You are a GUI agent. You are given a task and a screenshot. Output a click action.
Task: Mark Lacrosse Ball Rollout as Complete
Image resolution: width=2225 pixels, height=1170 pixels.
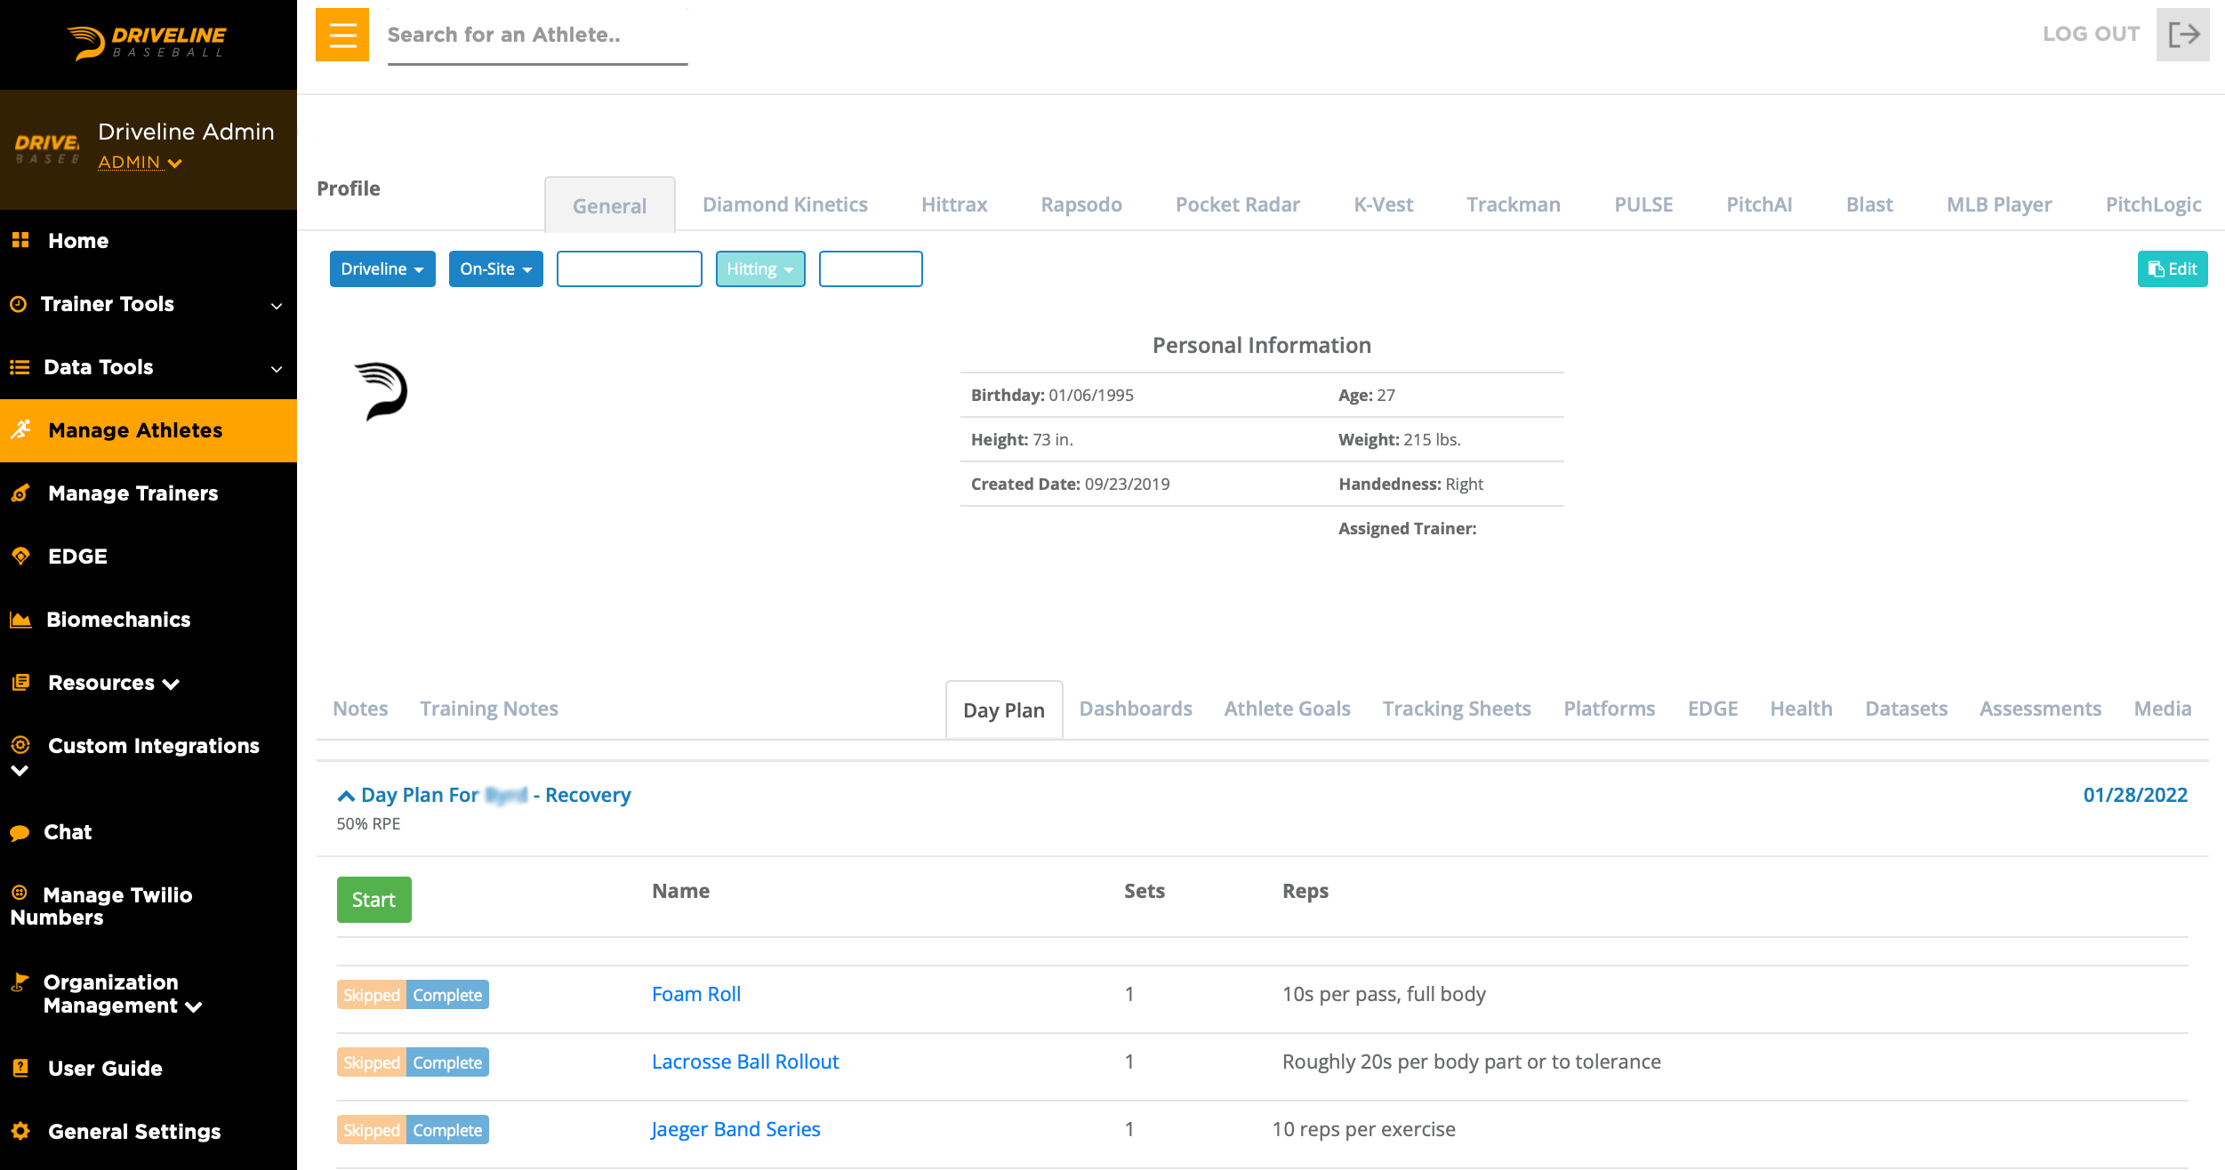447,1062
